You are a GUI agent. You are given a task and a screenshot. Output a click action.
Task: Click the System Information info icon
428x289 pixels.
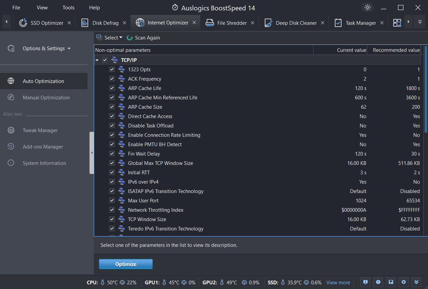coord(11,163)
